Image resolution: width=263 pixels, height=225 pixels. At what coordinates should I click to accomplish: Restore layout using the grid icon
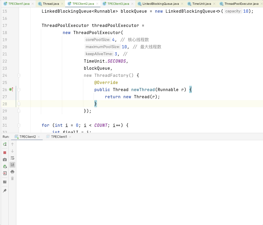pos(5,182)
